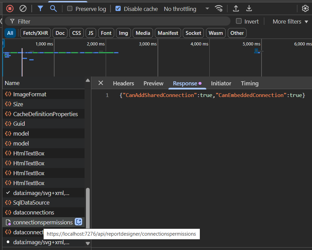Filter requests by Img type
Image resolution: width=312 pixels, height=250 pixels.
[123, 33]
